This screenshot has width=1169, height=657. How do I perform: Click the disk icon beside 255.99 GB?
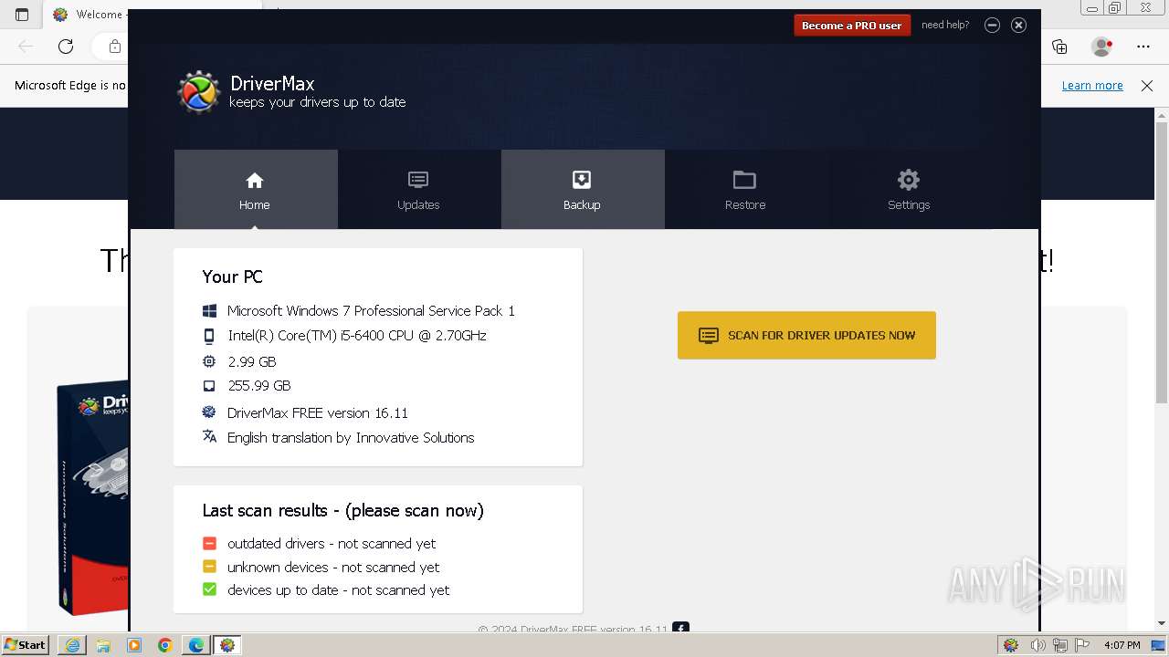pyautogui.click(x=209, y=386)
